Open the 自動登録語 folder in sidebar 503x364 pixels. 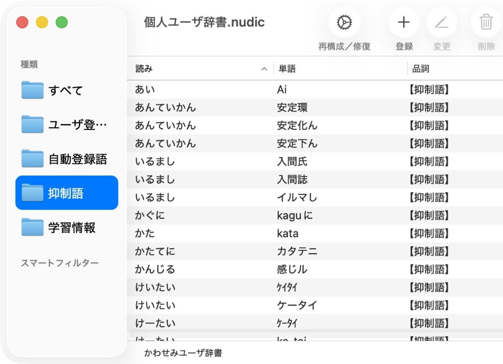click(67, 159)
